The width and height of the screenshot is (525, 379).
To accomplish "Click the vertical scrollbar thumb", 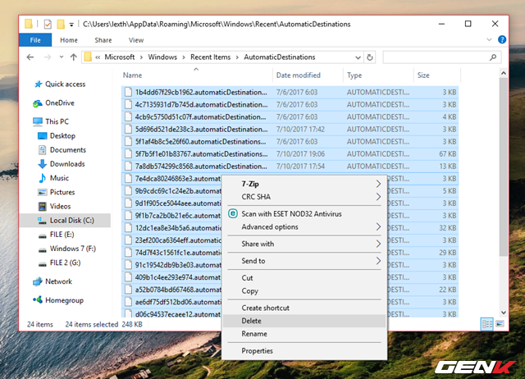I will coord(503,167).
